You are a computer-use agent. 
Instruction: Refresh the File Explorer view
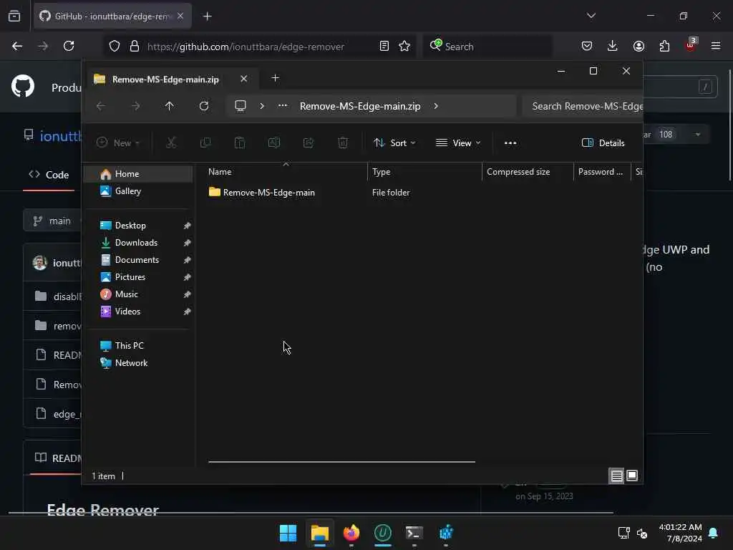pyautogui.click(x=204, y=106)
